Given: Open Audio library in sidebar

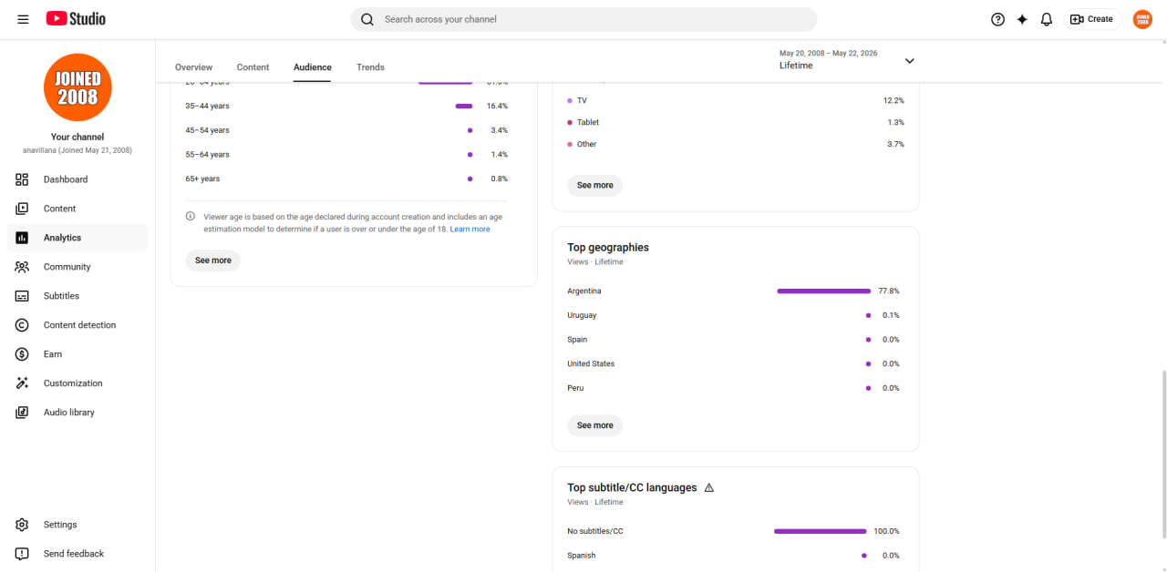Looking at the screenshot, I should pos(77,413).
